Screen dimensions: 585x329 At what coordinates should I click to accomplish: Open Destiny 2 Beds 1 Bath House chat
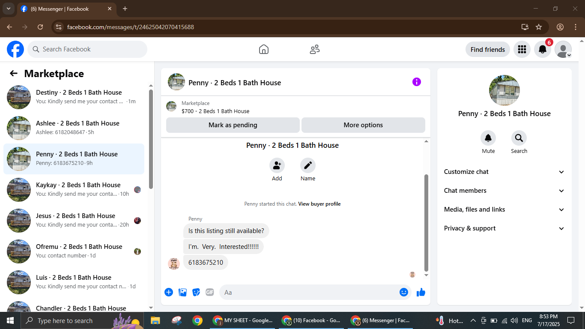tap(74, 97)
